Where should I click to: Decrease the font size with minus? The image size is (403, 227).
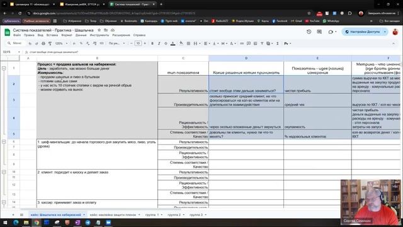pyautogui.click(x=132, y=44)
